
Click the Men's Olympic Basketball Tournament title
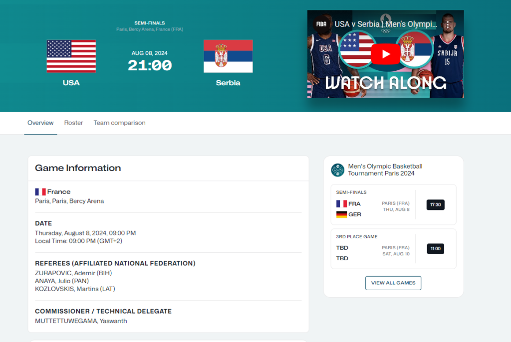tap(385, 170)
